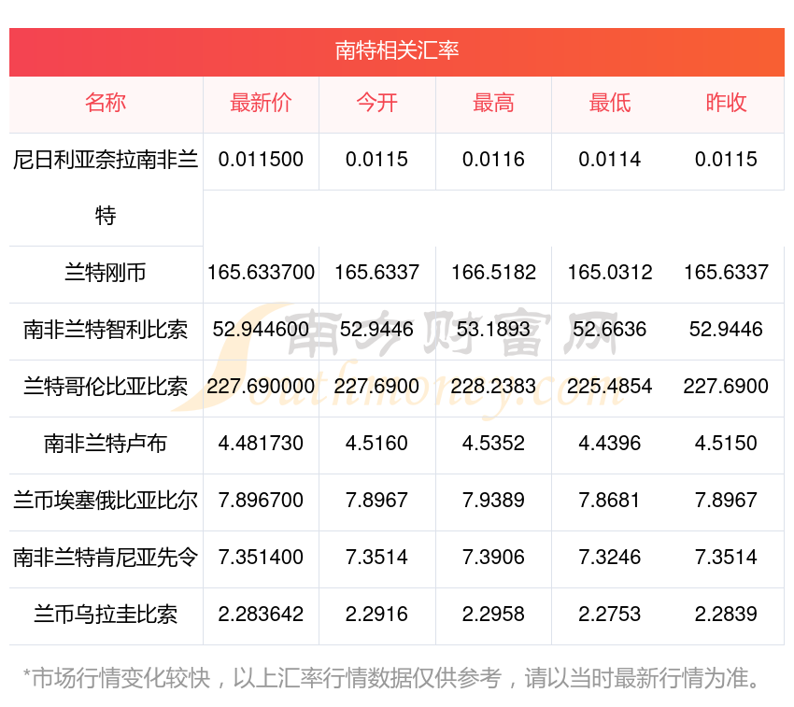Click 智利比索 row's 今开 value 52.9446
Image resolution: width=794 pixels, height=707 pixels.
click(x=376, y=330)
